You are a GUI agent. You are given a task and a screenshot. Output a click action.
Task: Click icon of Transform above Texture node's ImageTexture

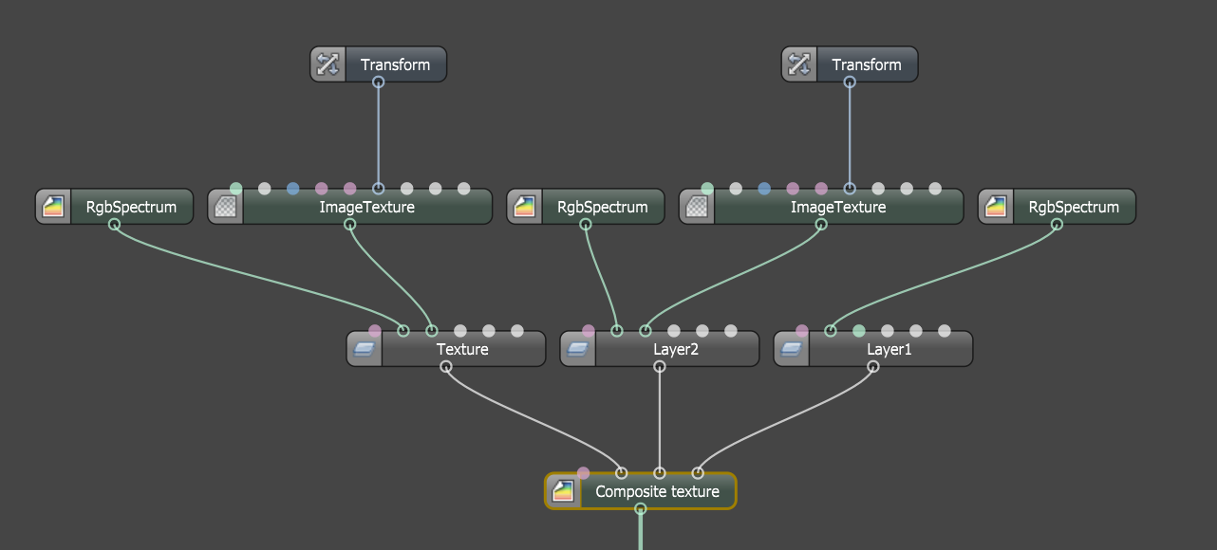tap(328, 64)
